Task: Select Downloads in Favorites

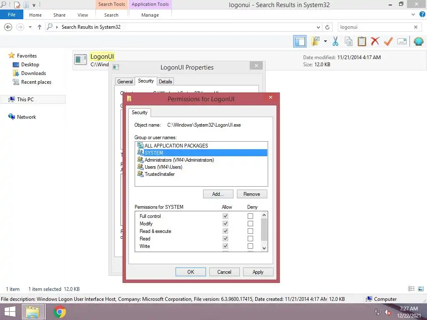Action: [x=33, y=73]
